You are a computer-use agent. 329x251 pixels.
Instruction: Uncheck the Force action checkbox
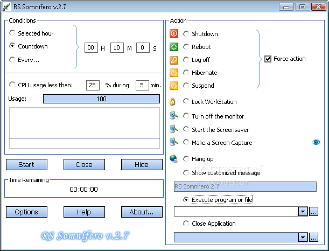tap(268, 59)
